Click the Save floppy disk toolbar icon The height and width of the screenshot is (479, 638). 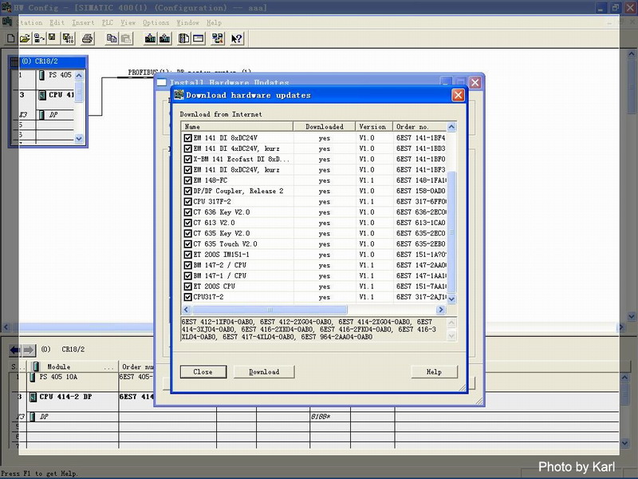[52, 38]
